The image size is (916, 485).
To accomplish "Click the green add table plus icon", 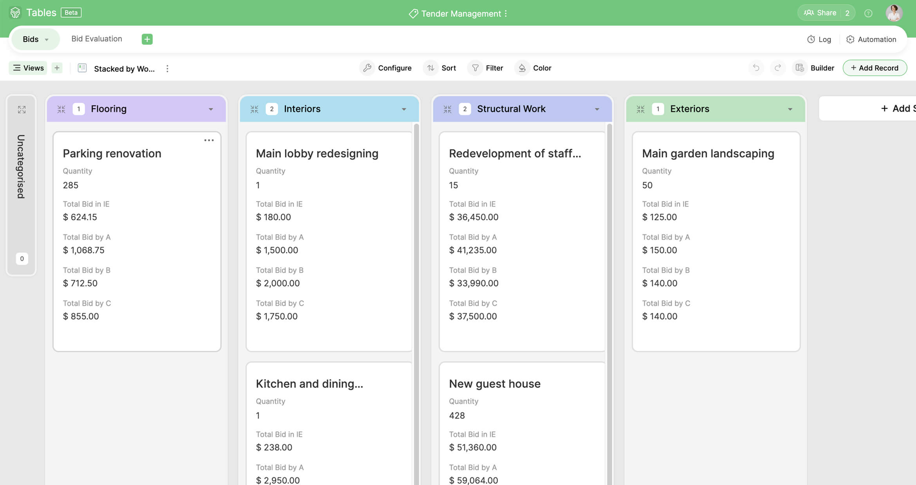I will point(147,39).
